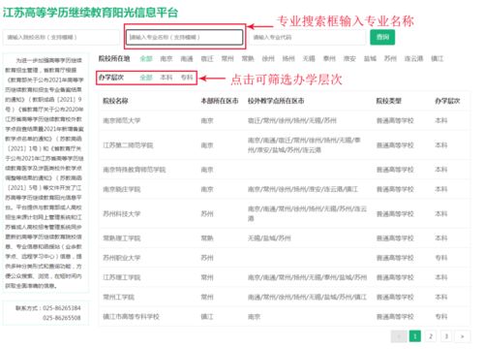Click the green 查询 search button

tap(382, 37)
